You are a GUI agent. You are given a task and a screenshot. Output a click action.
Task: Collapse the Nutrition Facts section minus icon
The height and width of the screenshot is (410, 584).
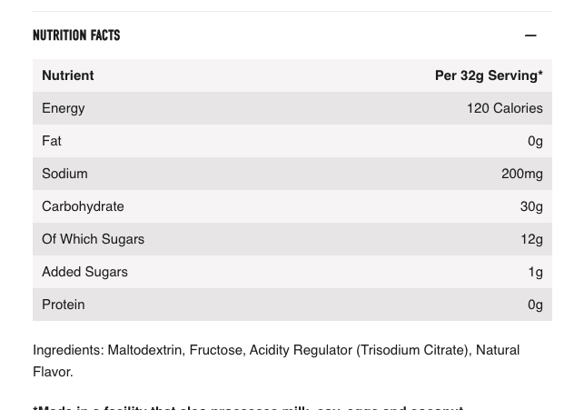pos(530,35)
